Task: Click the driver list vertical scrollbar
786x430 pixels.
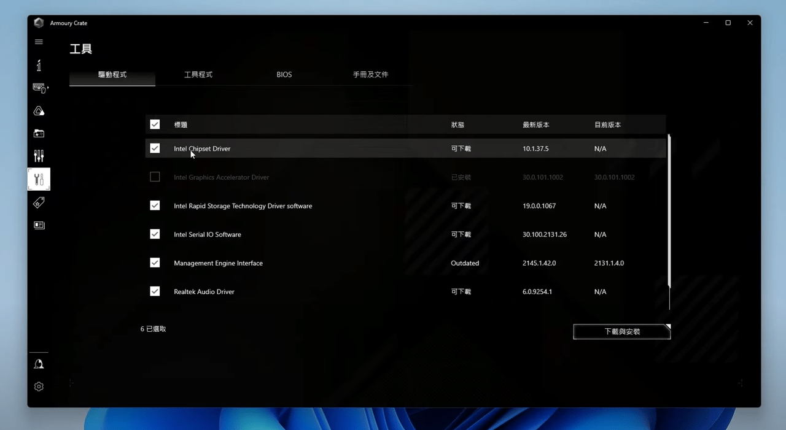Action: point(669,212)
